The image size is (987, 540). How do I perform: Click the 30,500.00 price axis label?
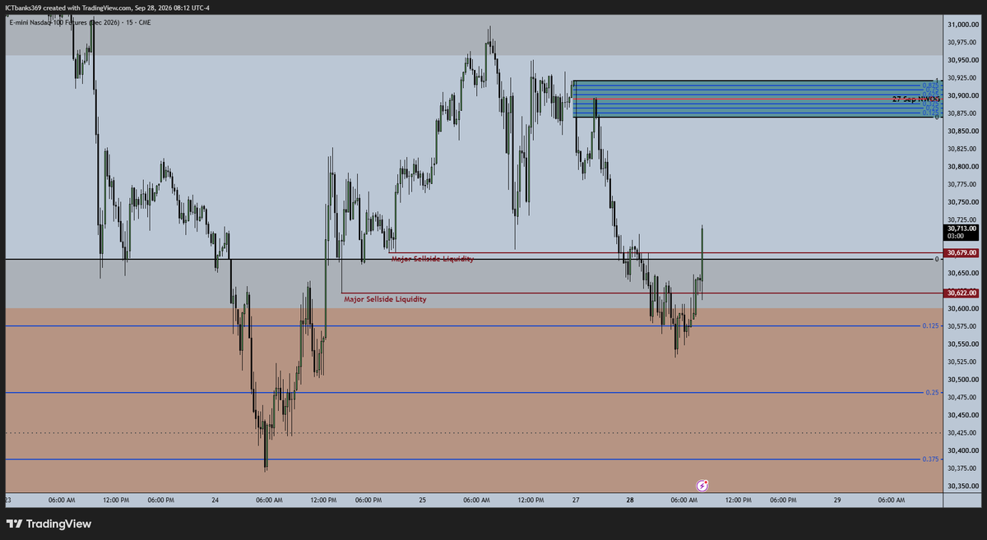[x=963, y=380]
